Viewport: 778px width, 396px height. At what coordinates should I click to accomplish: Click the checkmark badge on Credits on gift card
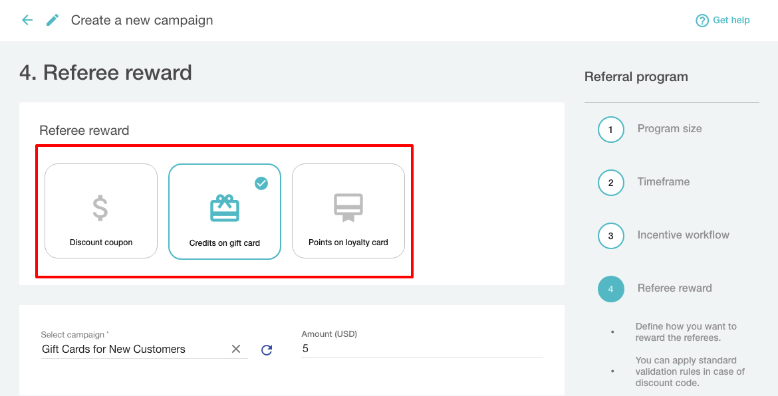pos(261,184)
